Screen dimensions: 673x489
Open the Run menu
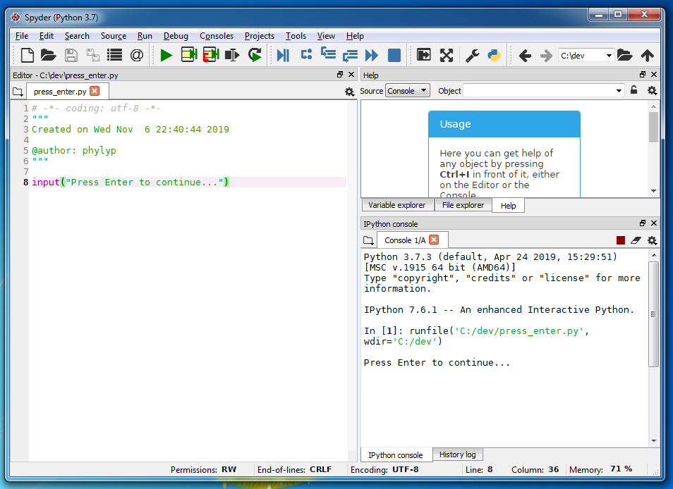(x=145, y=36)
